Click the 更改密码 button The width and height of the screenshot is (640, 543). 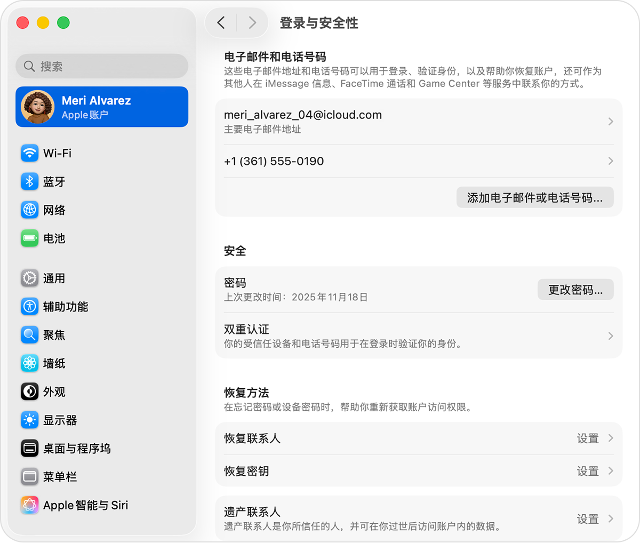(x=575, y=289)
